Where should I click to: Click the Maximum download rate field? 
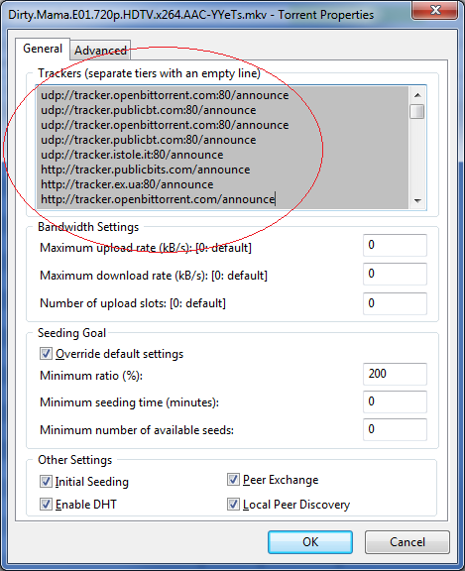pos(395,274)
